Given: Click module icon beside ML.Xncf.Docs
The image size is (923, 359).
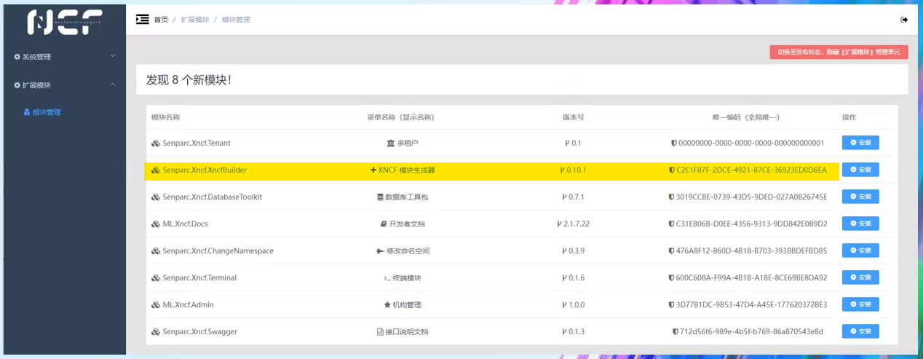Looking at the screenshot, I should 156,224.
